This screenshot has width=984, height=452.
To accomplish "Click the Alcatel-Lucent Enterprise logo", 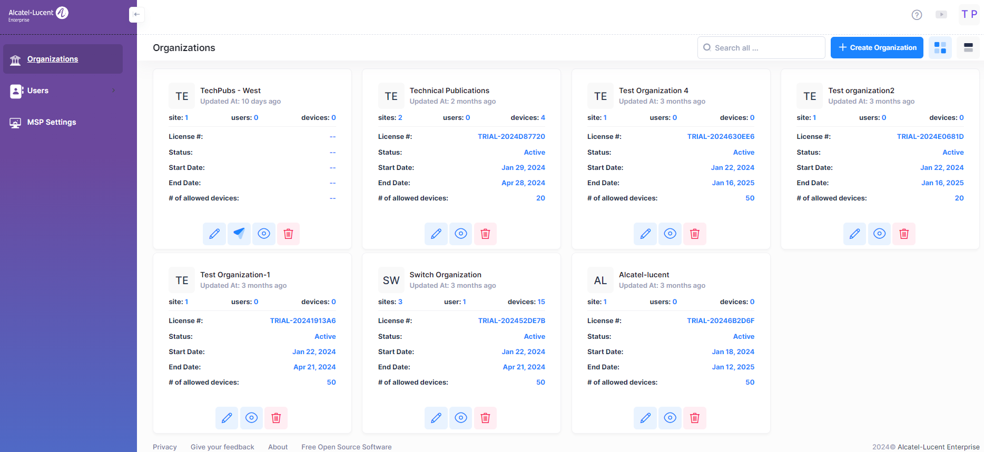I will 38,14.
